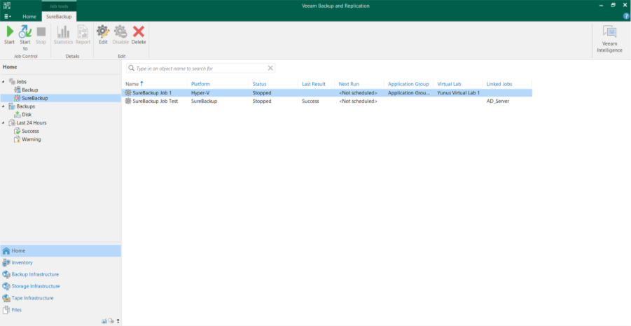This screenshot has height=326, width=631.
Task: Open the Veeam Intelligence panel
Action: pyautogui.click(x=609, y=38)
